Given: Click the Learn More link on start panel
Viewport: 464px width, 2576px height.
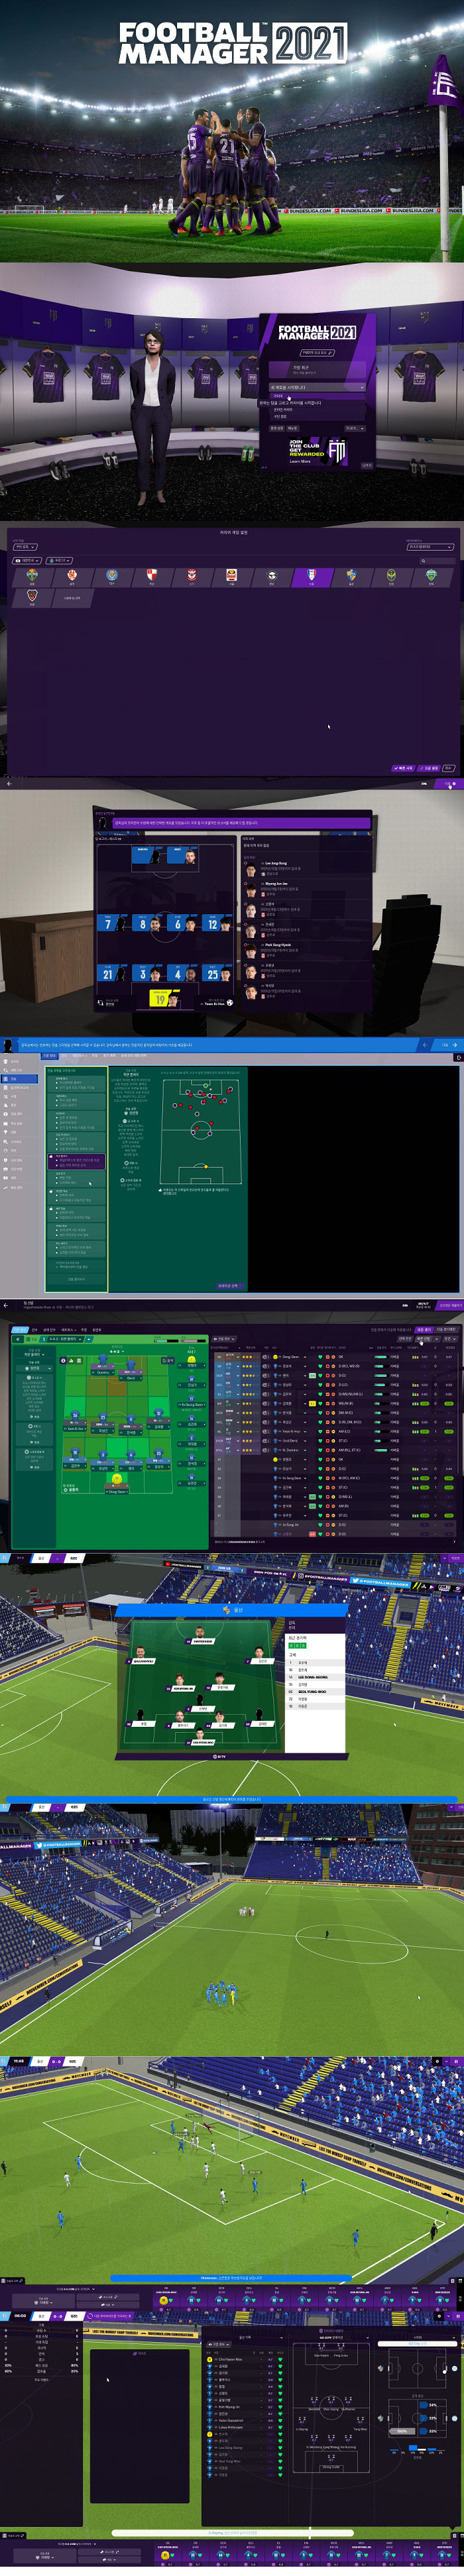Looking at the screenshot, I should coord(300,462).
